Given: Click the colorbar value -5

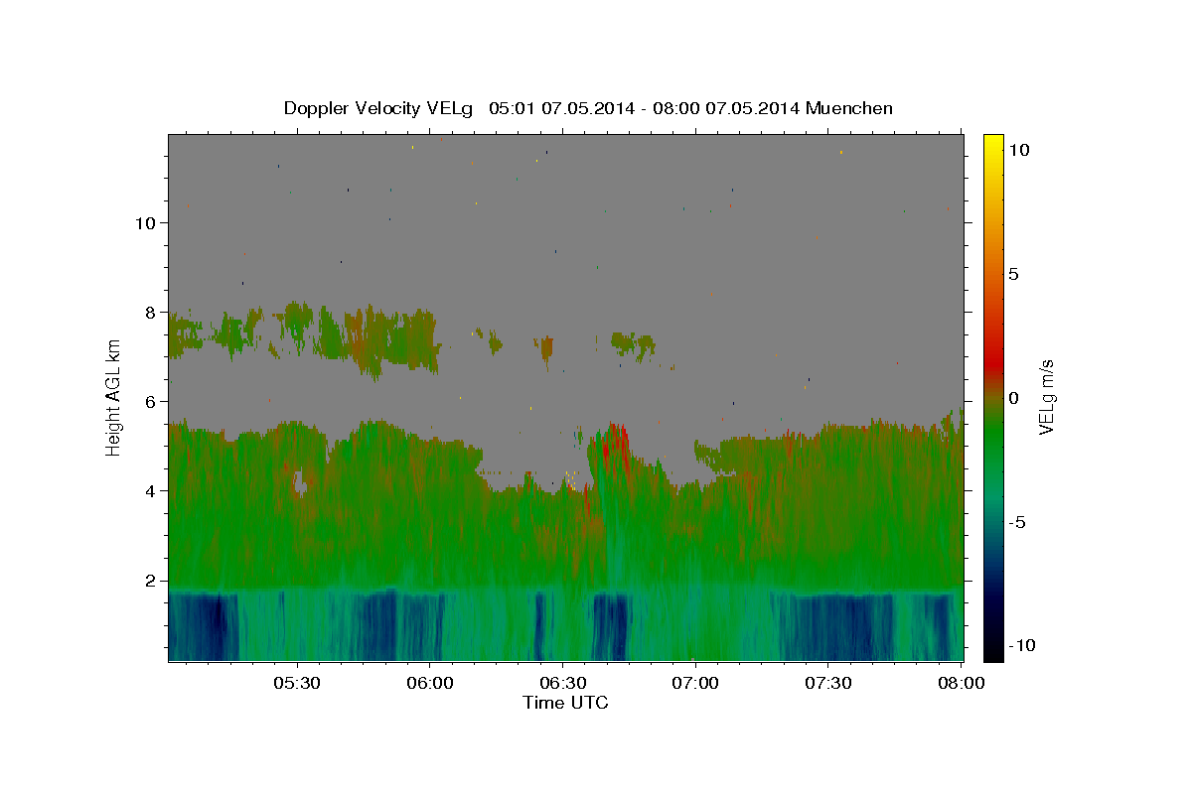Looking at the screenshot, I should coord(1016,522).
